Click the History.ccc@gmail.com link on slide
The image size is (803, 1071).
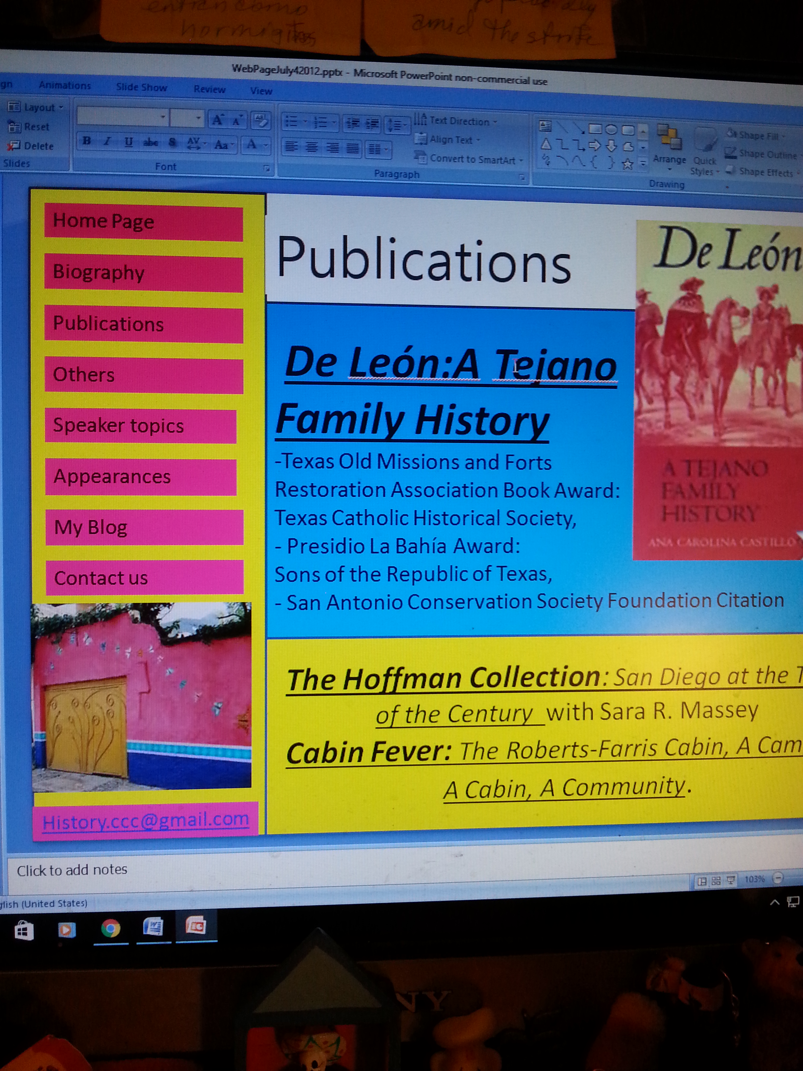146,821
